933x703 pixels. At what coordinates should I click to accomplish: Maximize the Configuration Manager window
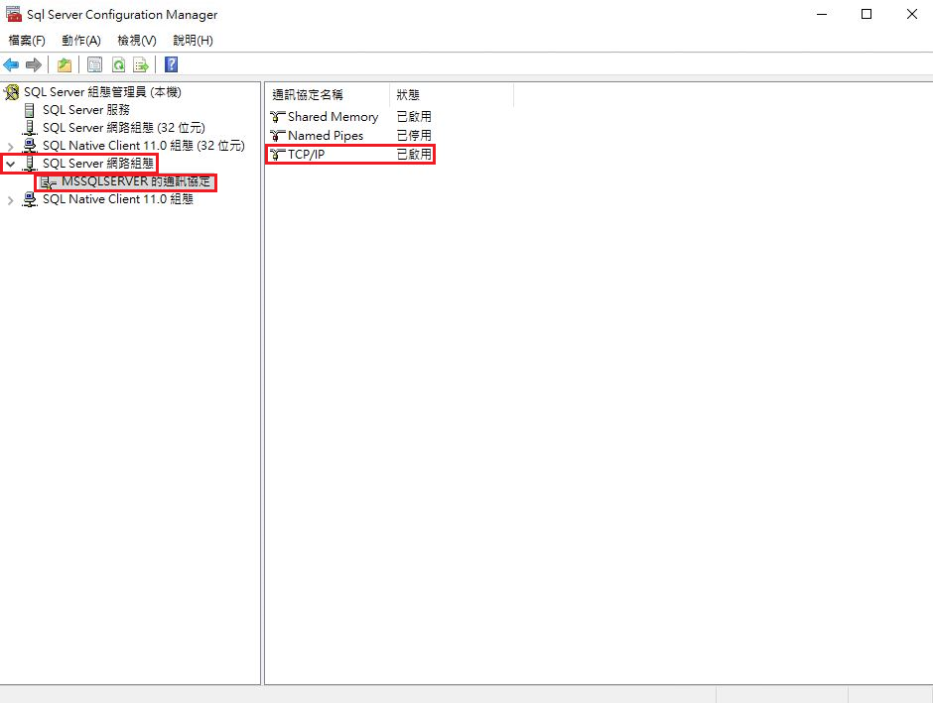(866, 14)
